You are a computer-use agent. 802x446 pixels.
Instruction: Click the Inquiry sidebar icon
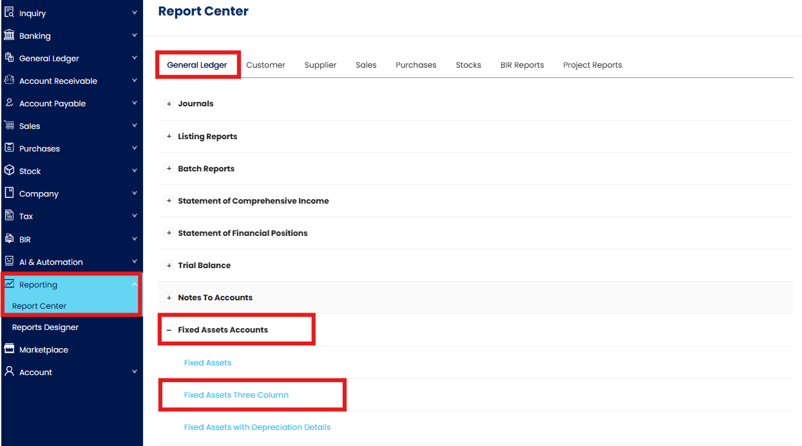point(9,12)
